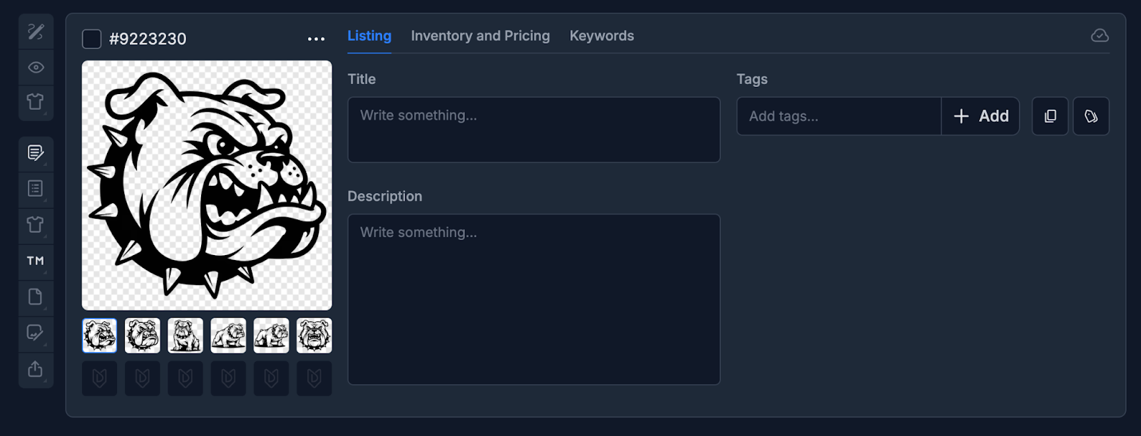Open the three-dot more options menu

click(316, 39)
